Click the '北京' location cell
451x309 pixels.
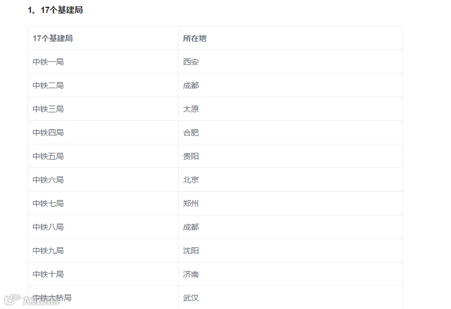[x=291, y=180]
